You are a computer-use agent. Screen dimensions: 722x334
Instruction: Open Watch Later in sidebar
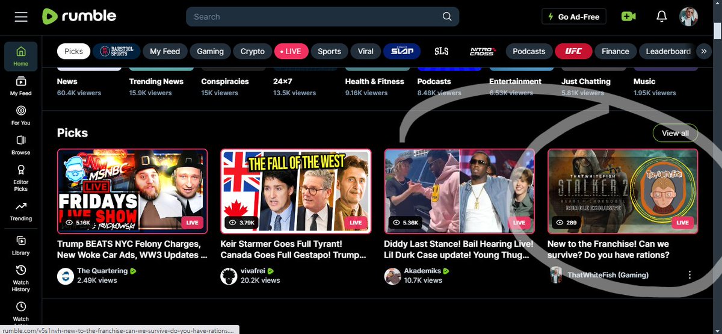point(21,313)
